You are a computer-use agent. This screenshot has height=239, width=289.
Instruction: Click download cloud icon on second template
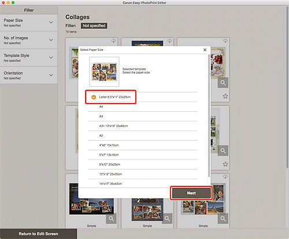169,41
